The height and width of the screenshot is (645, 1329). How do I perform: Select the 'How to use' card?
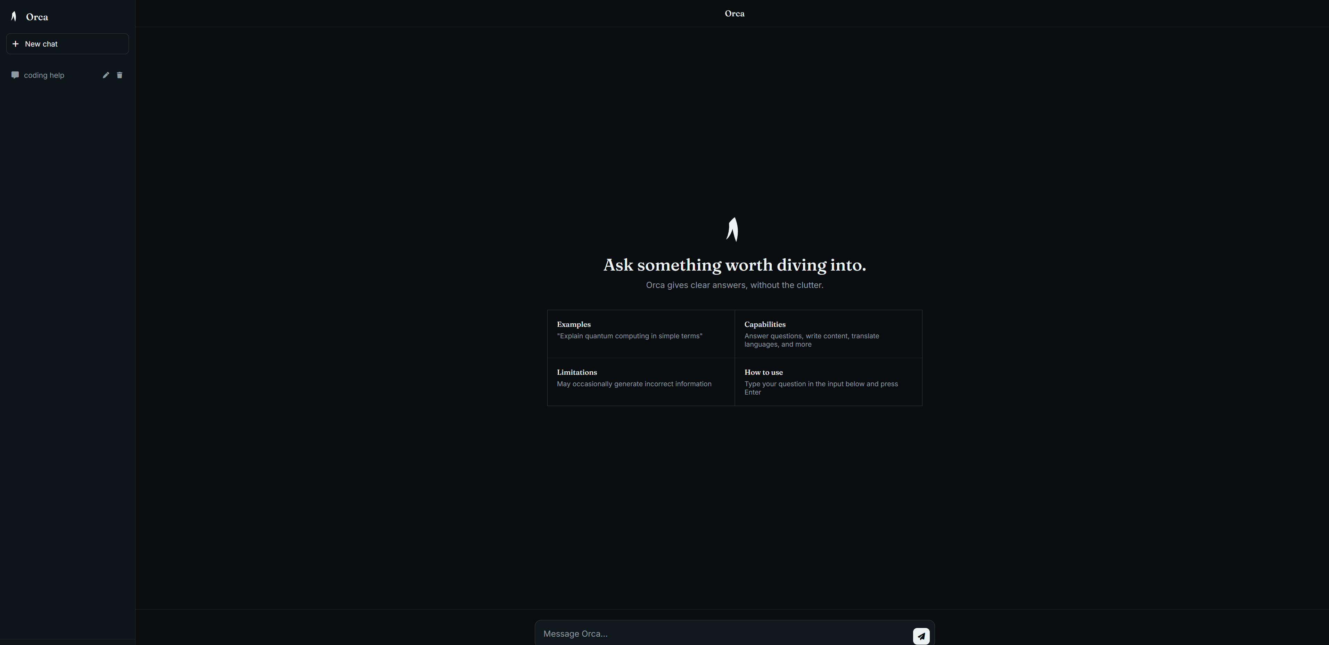click(x=829, y=382)
